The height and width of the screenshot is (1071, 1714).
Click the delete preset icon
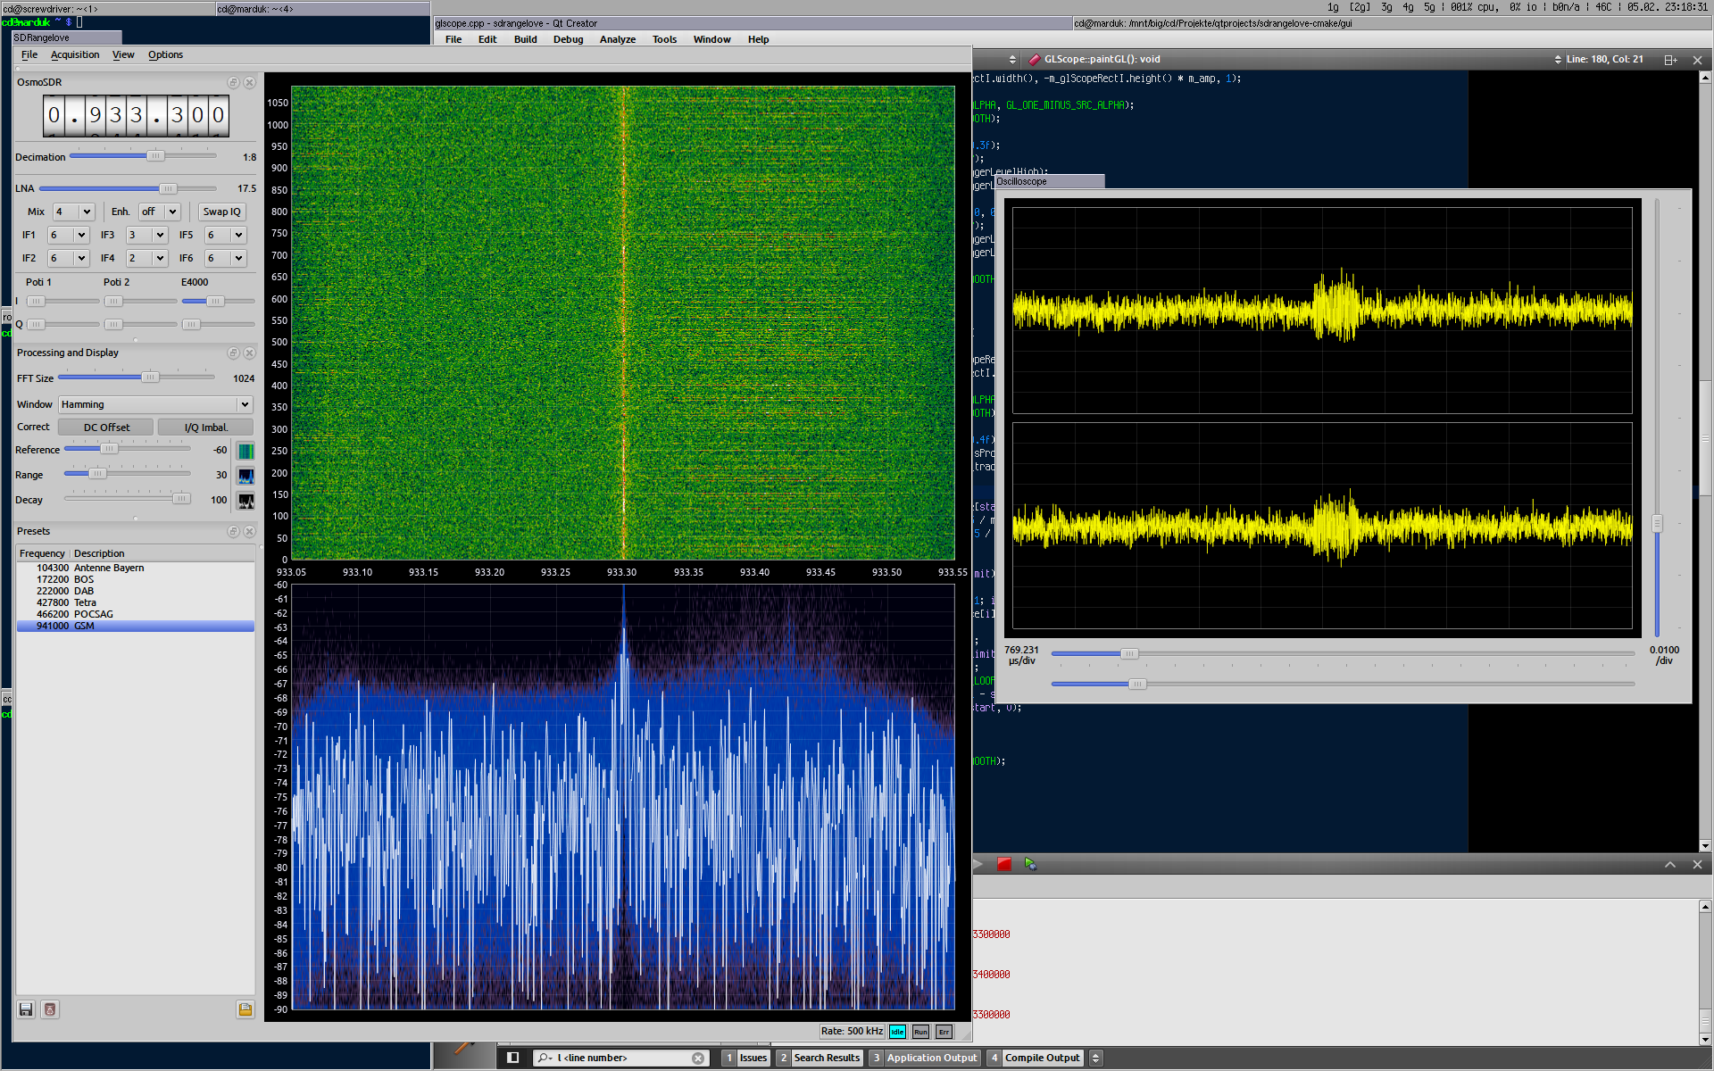(x=50, y=1009)
